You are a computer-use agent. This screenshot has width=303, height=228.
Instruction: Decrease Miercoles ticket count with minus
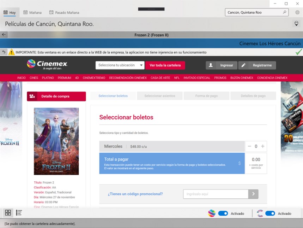point(249,146)
